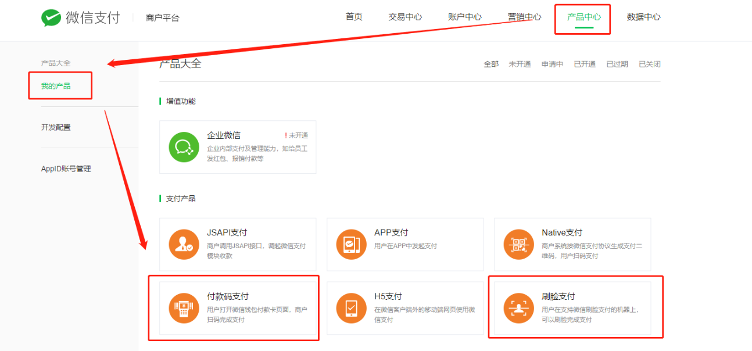Click the JSAPI支付 orange user icon
752x351 pixels.
point(184,244)
